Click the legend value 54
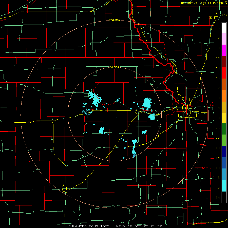This screenshot has width=228, height=228. [218, 58]
